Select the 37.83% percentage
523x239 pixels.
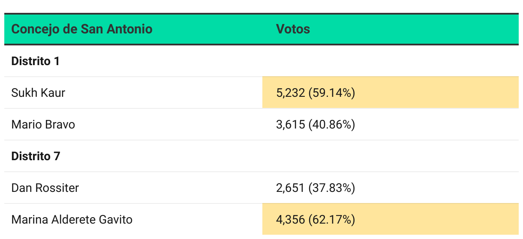point(332,188)
